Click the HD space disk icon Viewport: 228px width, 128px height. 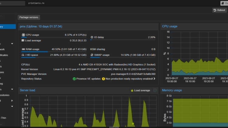coord(23,55)
